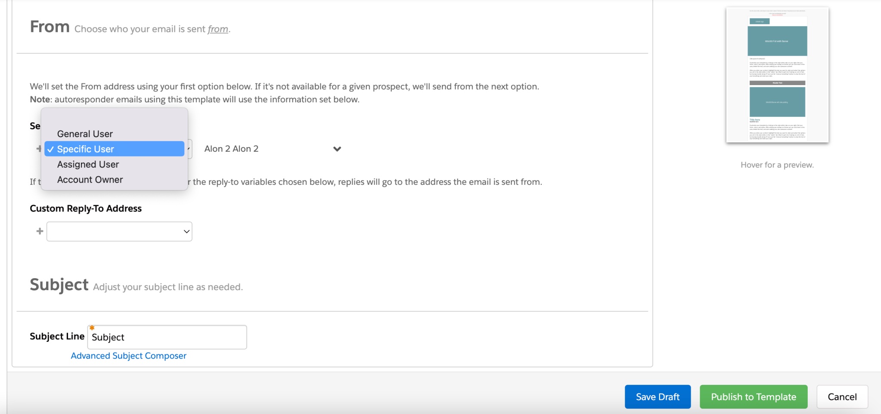This screenshot has height=414, width=881.
Task: Open the Alon 2 Alon 2 user dropdown
Action: [x=271, y=149]
